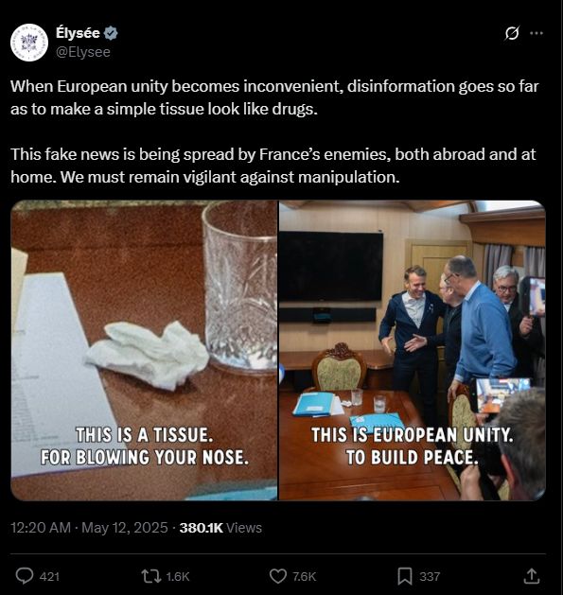The height and width of the screenshot is (595, 563).
Task: Open the three-dot more options menu
Action: [x=537, y=33]
